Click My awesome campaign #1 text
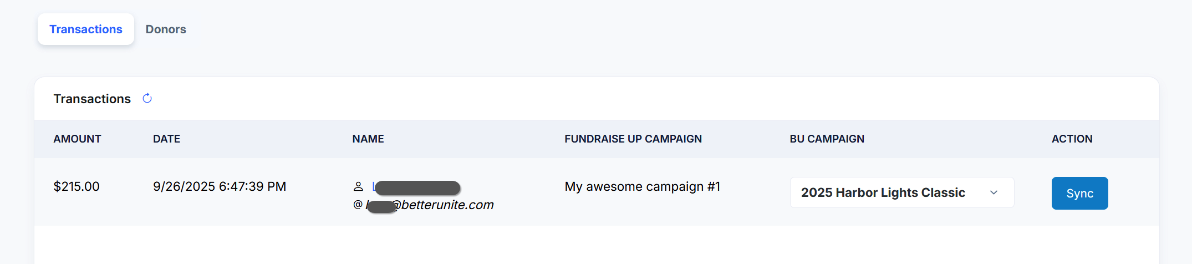 (x=642, y=186)
